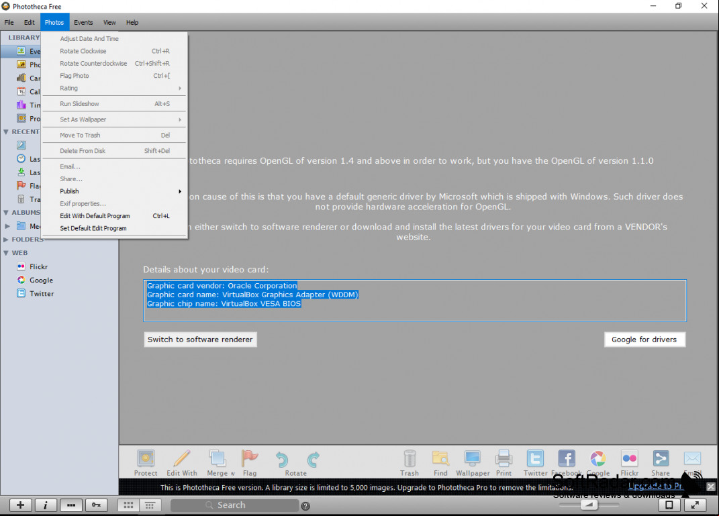The height and width of the screenshot is (516, 719).
Task: Click the three-dots button at bottom left
Action: (70, 505)
